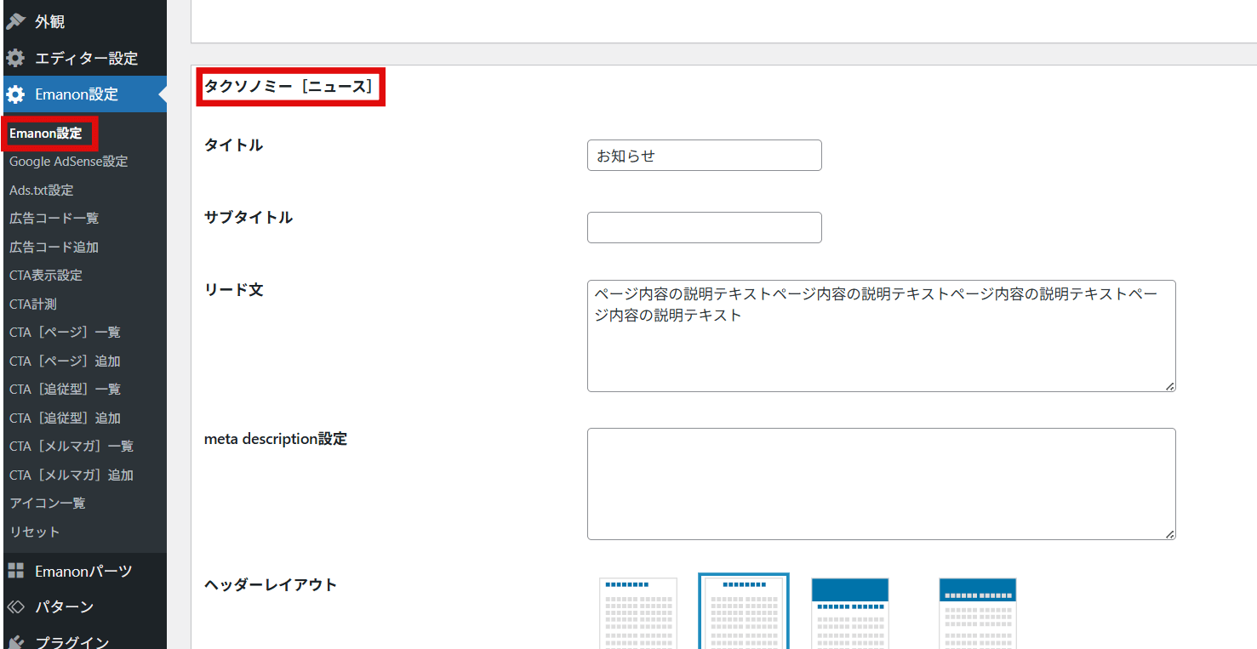This screenshot has width=1257, height=649.
Task: Click the meta description設定 text area
Action: click(x=881, y=483)
